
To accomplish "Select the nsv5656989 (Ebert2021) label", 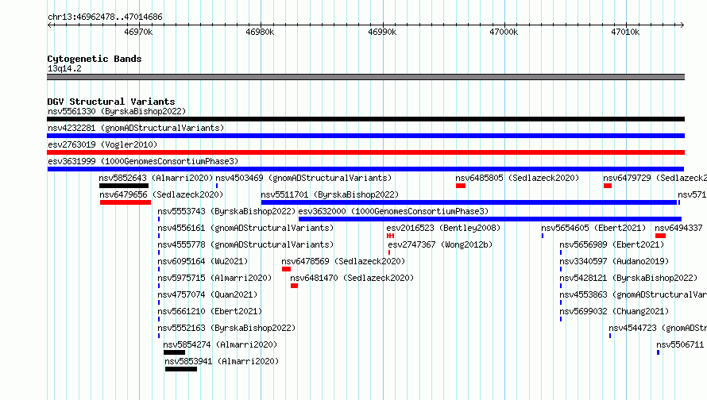I will click(612, 244).
